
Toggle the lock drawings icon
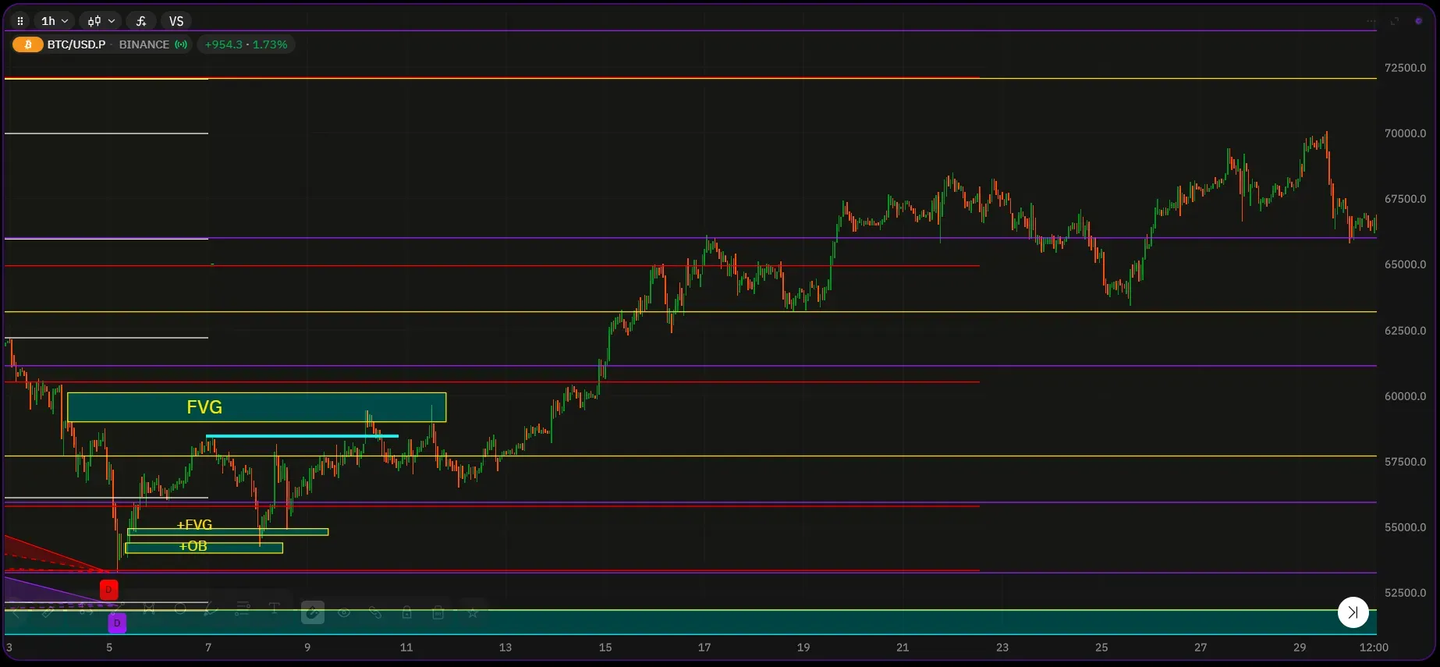[406, 612]
